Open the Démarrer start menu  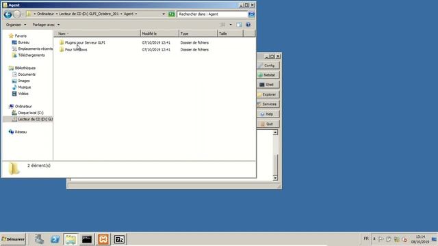13,239
